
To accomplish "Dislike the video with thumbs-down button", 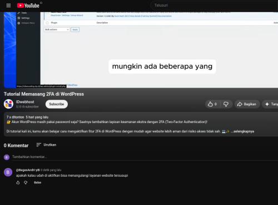I will click(x=226, y=104).
